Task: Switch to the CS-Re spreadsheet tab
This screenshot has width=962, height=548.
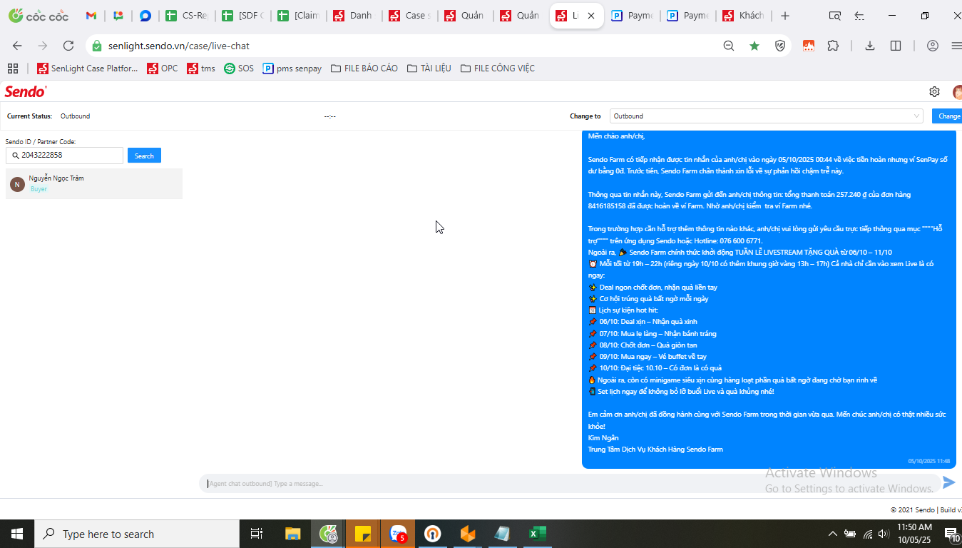Action: pos(188,16)
